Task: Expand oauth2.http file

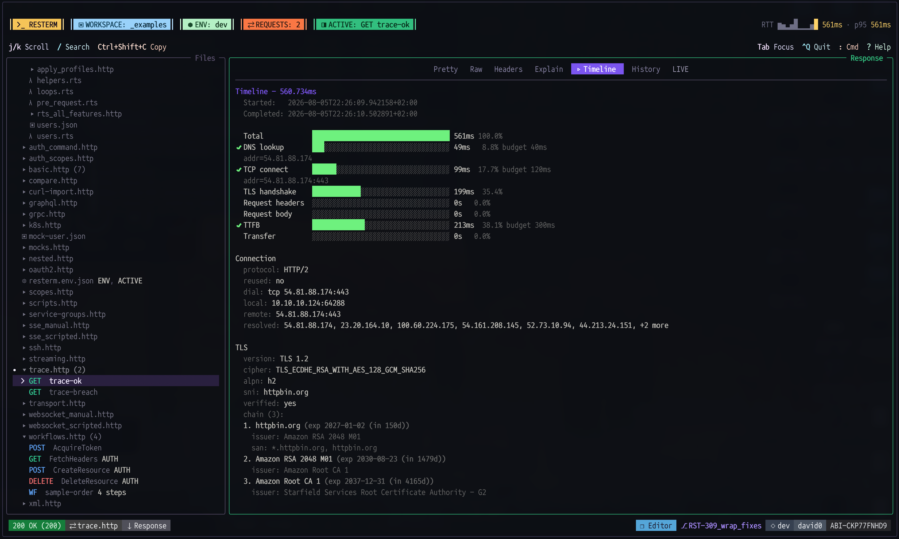Action: click(x=24, y=269)
